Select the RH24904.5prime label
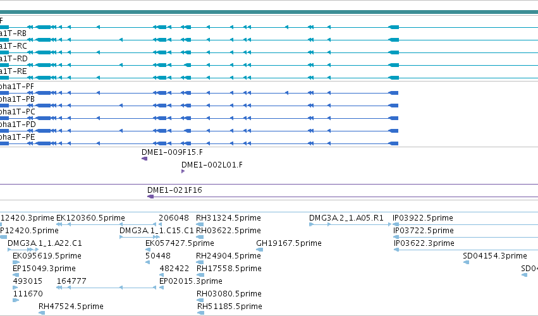The image size is (538, 316). pos(228,256)
